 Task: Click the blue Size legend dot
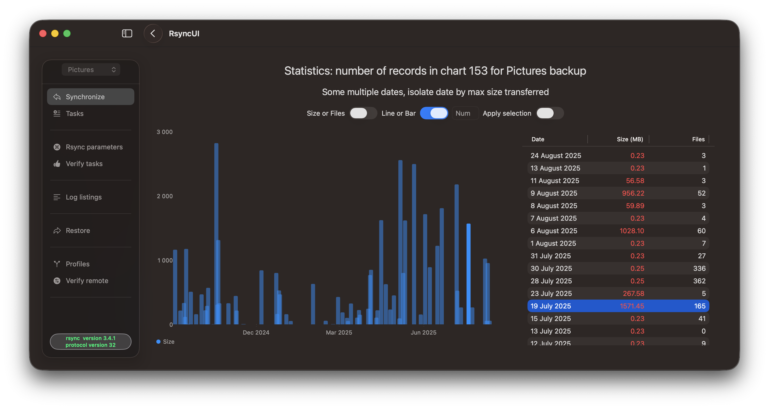point(158,342)
